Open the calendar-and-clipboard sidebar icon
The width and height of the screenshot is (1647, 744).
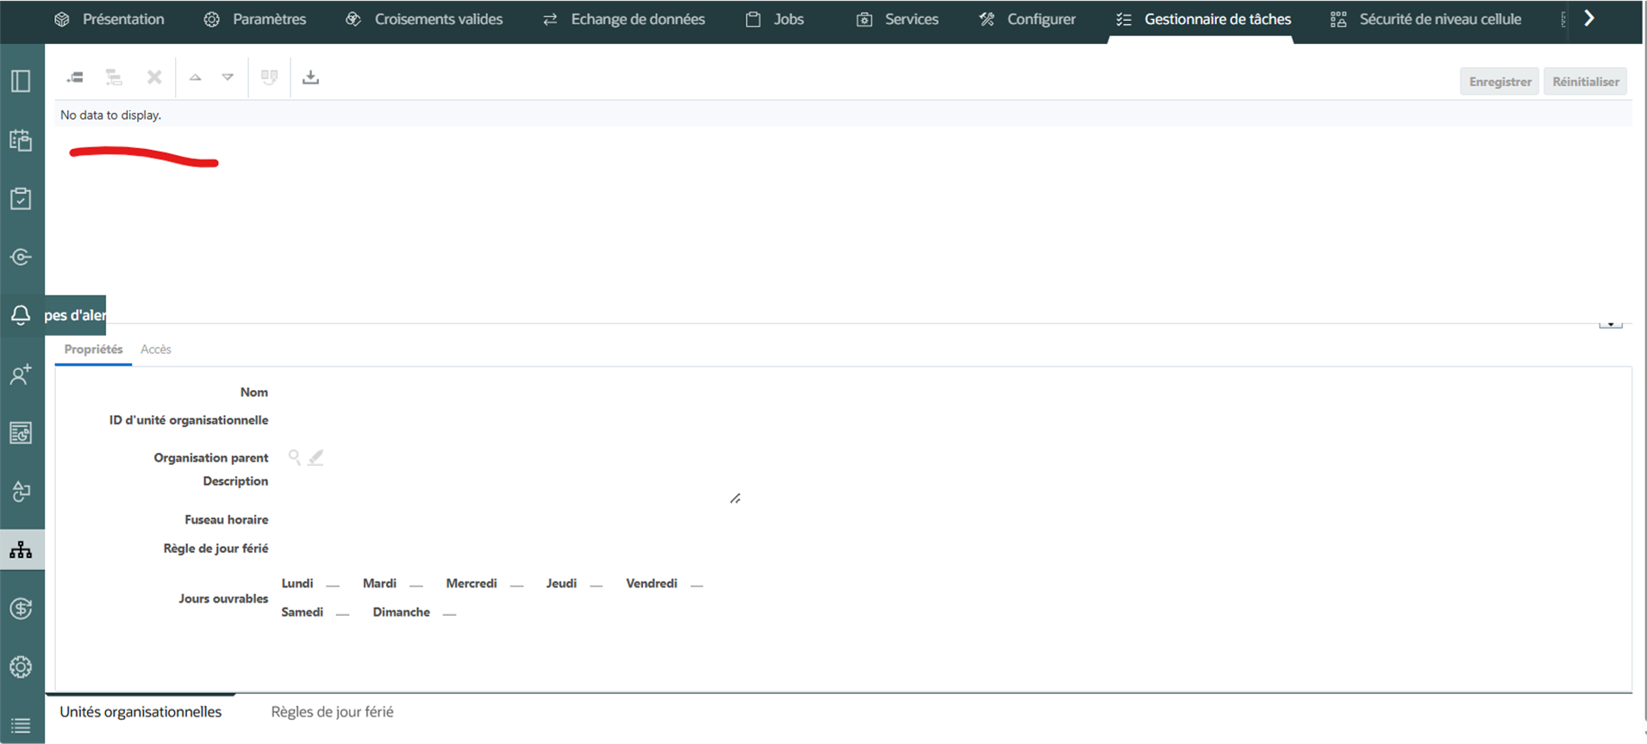click(x=21, y=139)
